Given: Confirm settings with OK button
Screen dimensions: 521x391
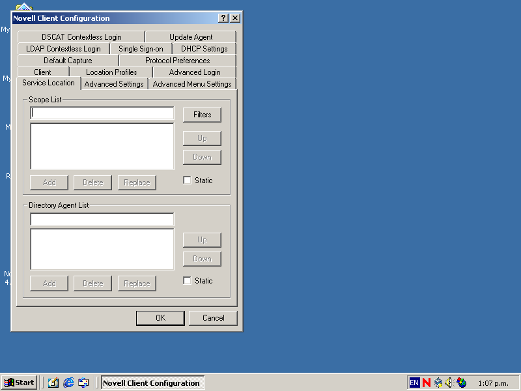Looking at the screenshot, I should [160, 318].
